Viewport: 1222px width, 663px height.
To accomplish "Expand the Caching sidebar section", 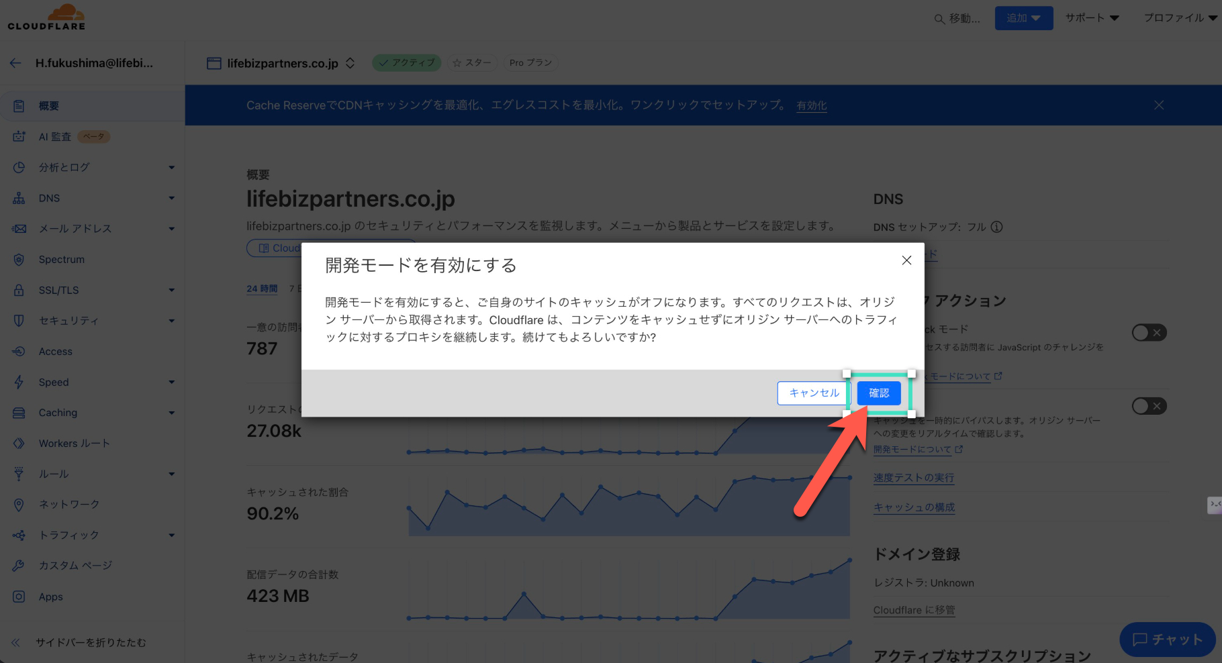I will tap(172, 413).
